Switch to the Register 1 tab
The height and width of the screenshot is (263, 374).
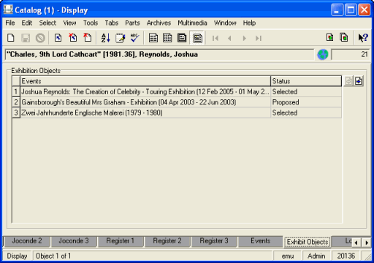(x=121, y=241)
